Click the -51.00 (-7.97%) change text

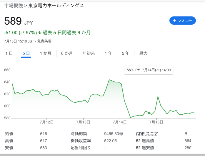point(21,33)
